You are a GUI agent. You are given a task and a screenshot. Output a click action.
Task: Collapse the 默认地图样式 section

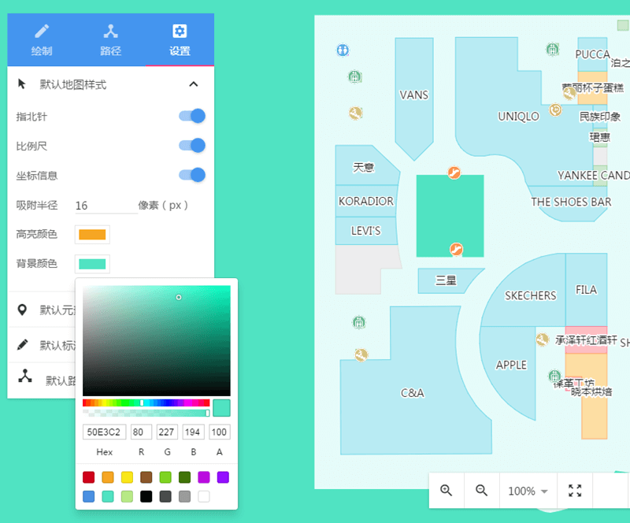pos(193,84)
